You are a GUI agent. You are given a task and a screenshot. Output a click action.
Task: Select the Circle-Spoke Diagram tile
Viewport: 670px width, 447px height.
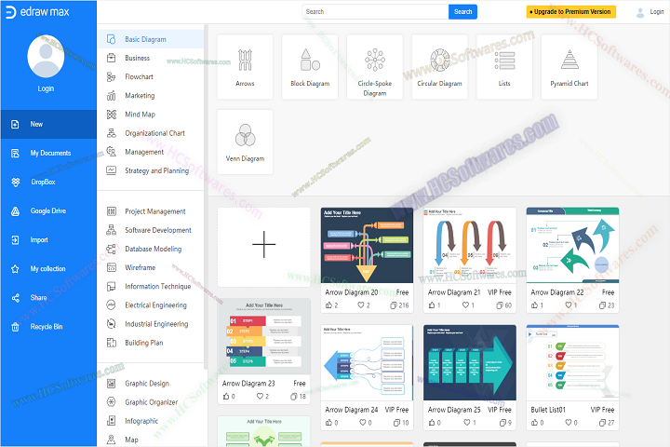pyautogui.click(x=375, y=67)
